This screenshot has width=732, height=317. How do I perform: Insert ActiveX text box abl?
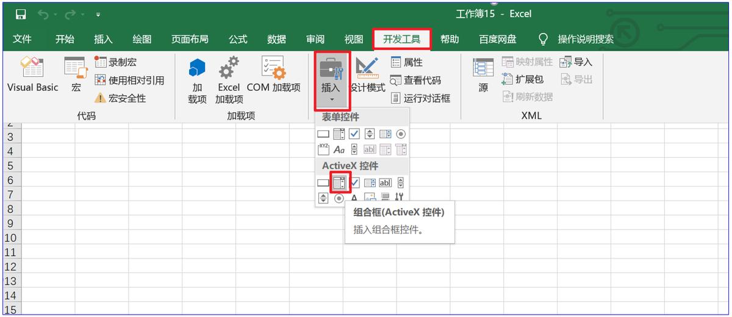point(386,182)
